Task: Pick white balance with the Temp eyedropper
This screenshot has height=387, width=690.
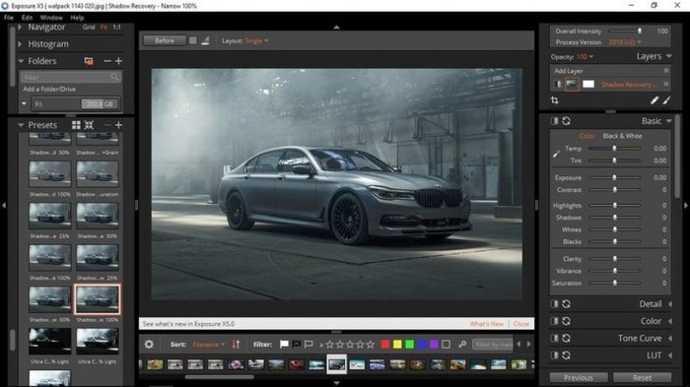Action: [x=556, y=154]
